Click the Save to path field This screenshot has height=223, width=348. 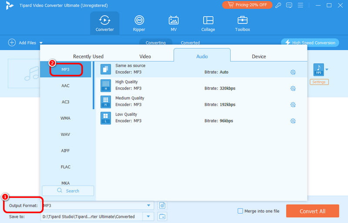[x=92, y=216]
